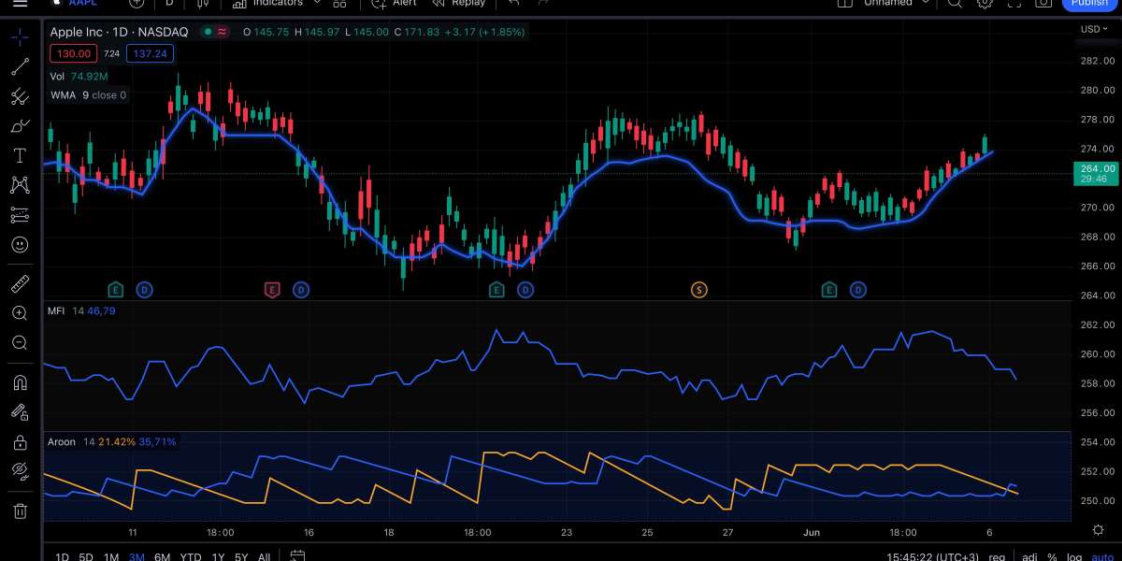The image size is (1122, 561).
Task: Open the emoji sticker tool
Action: point(20,245)
